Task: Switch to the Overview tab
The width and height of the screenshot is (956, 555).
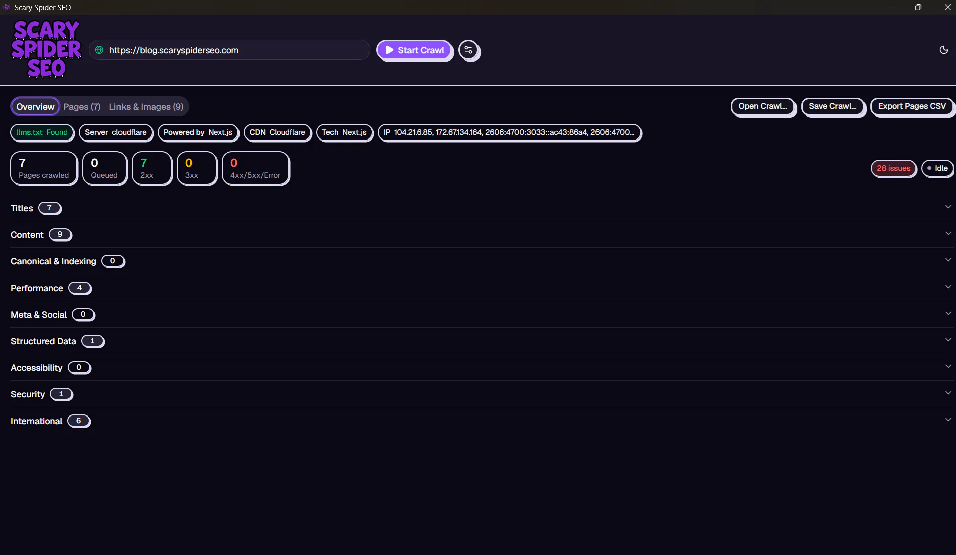Action: [35, 107]
